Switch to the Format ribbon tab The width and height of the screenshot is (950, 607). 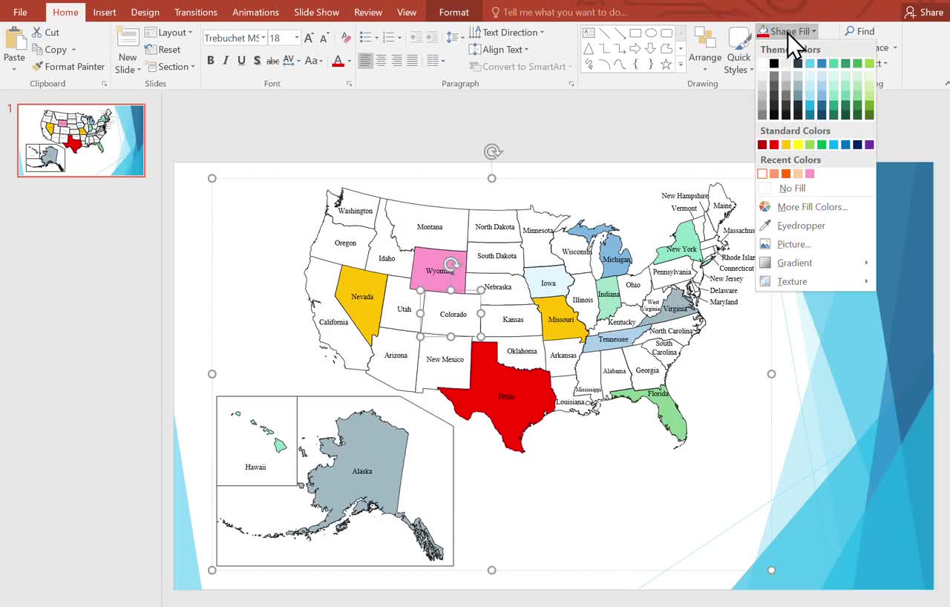[453, 12]
